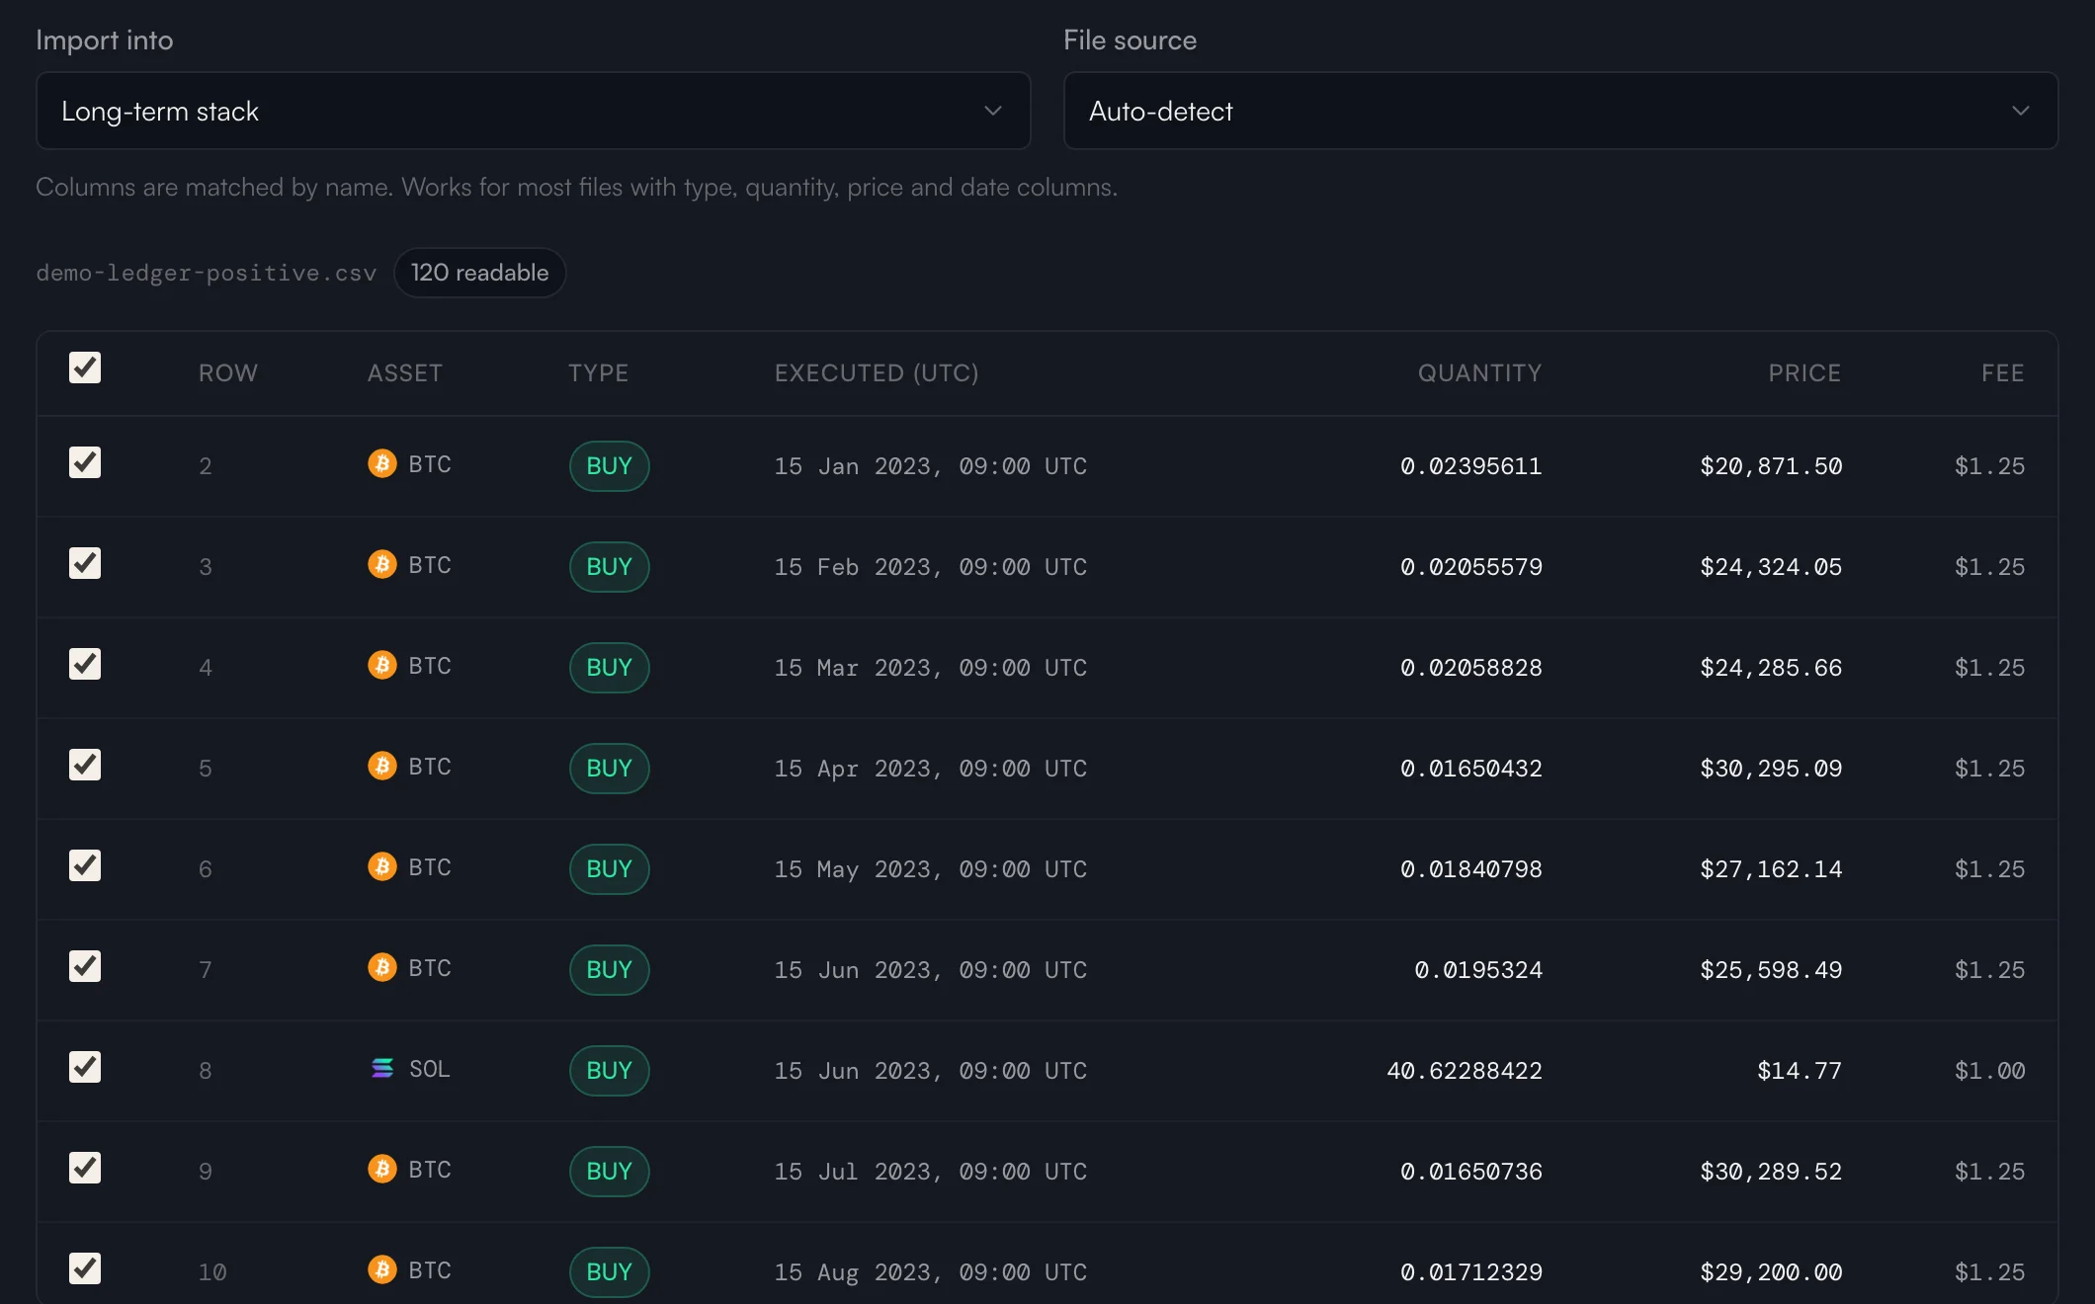Click the Bitcoin icon in row 10
This screenshot has height=1304, width=2095.
tap(382, 1269)
